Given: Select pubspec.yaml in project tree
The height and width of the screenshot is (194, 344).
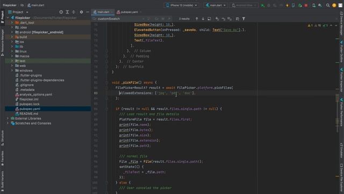Looking at the screenshot, I should (x=30, y=109).
